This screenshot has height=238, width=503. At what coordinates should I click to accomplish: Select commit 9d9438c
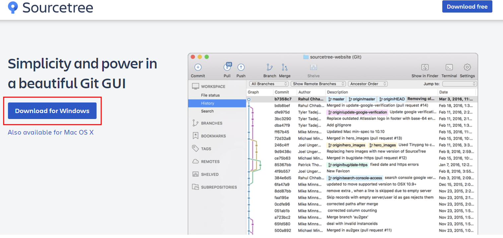362,151
